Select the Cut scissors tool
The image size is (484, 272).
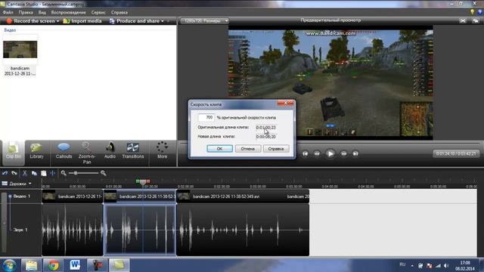(x=24, y=173)
